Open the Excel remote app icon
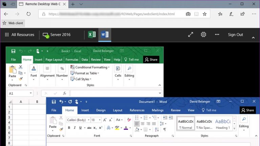 (x=92, y=34)
